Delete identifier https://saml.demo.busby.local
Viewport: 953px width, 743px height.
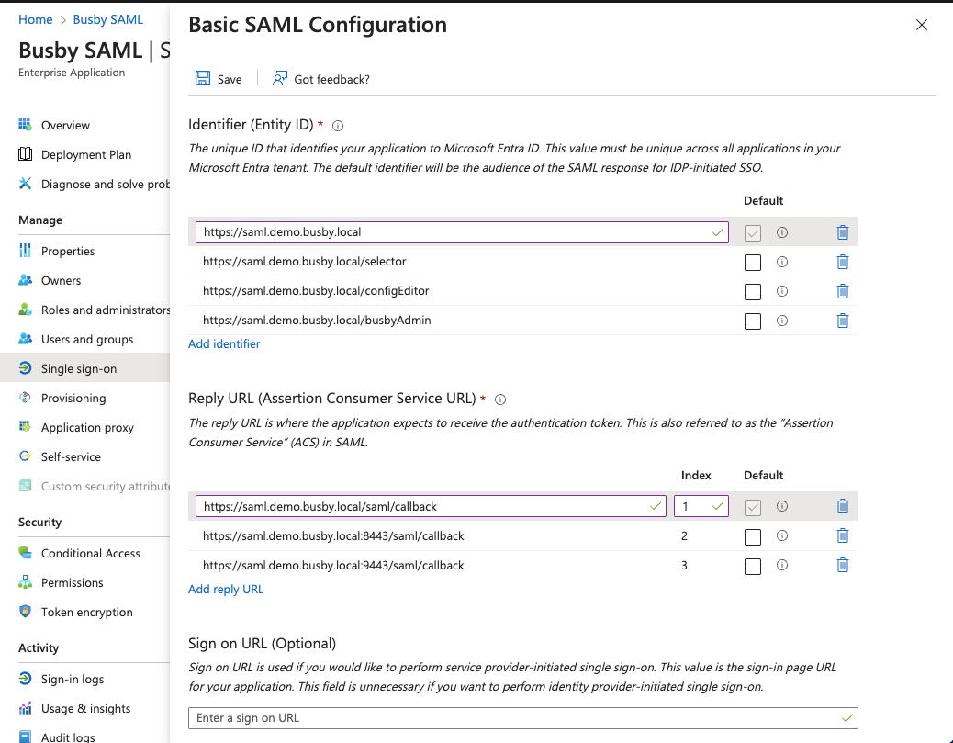coord(843,232)
